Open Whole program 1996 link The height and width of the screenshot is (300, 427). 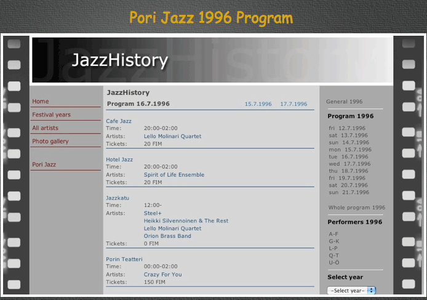[357, 208]
